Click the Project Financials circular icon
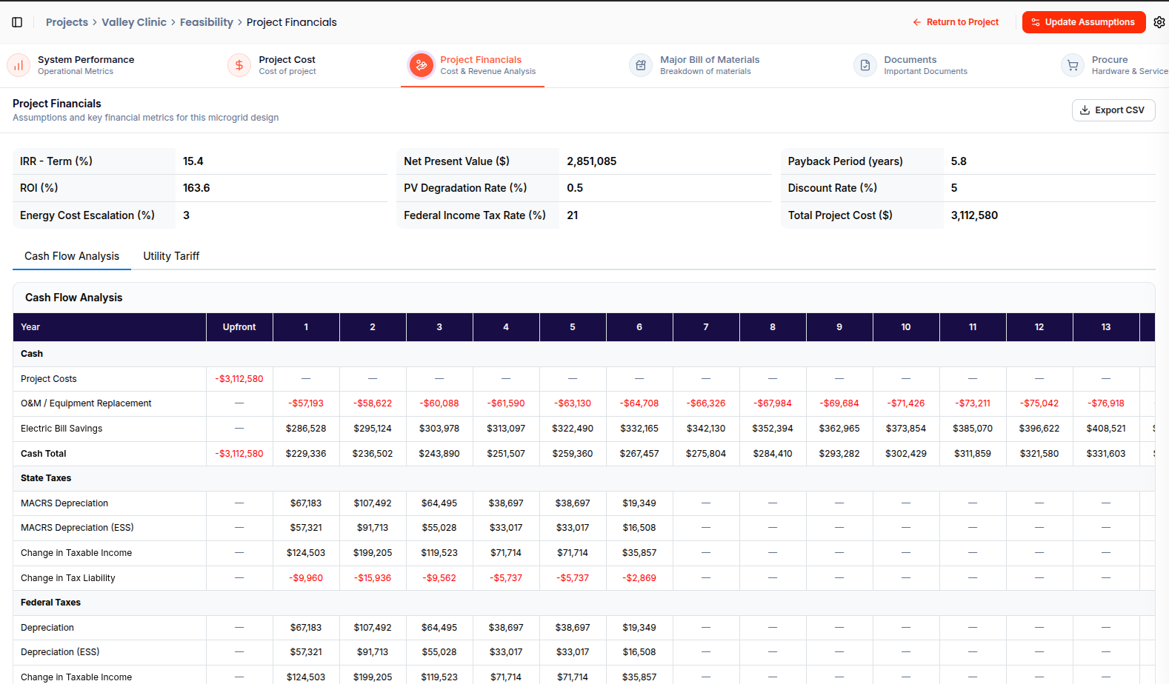The image size is (1169, 684). 421,65
